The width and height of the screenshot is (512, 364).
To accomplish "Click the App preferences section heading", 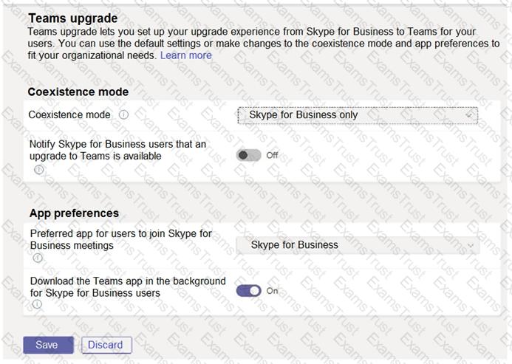I will point(74,213).
